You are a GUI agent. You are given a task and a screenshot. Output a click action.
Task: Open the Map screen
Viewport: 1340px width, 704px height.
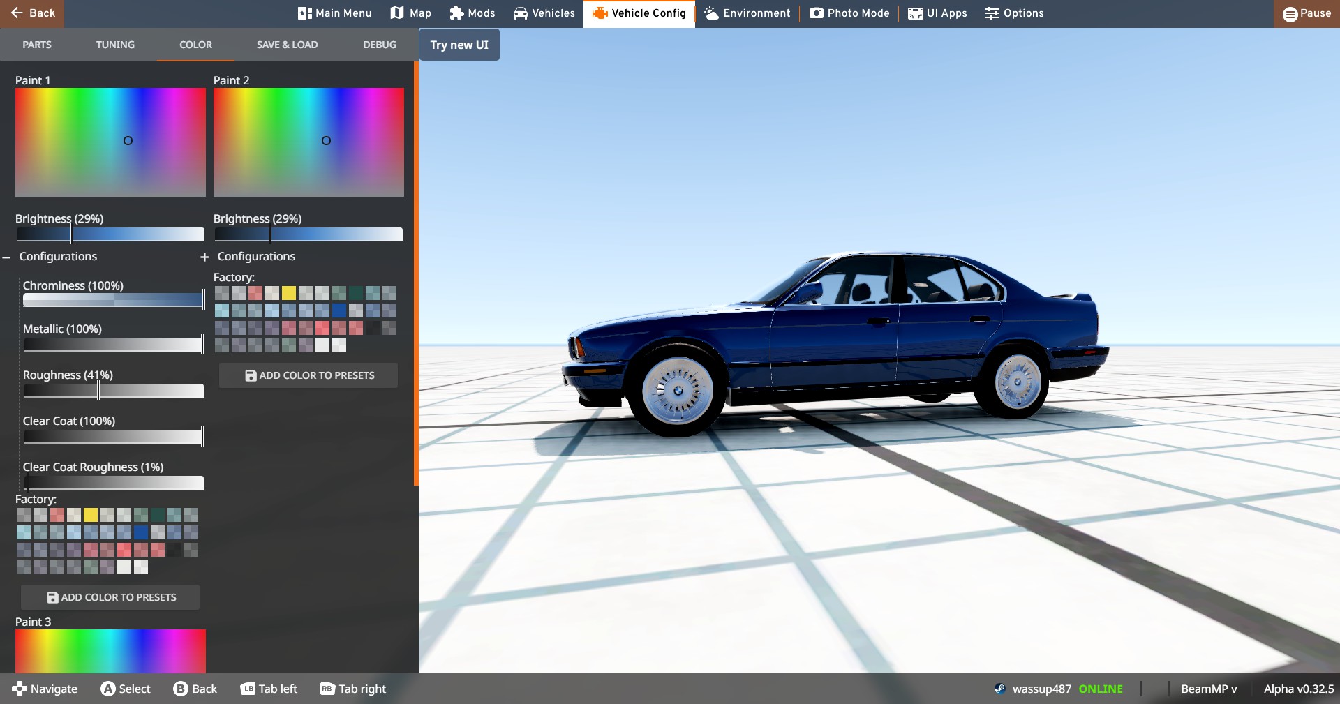(410, 13)
